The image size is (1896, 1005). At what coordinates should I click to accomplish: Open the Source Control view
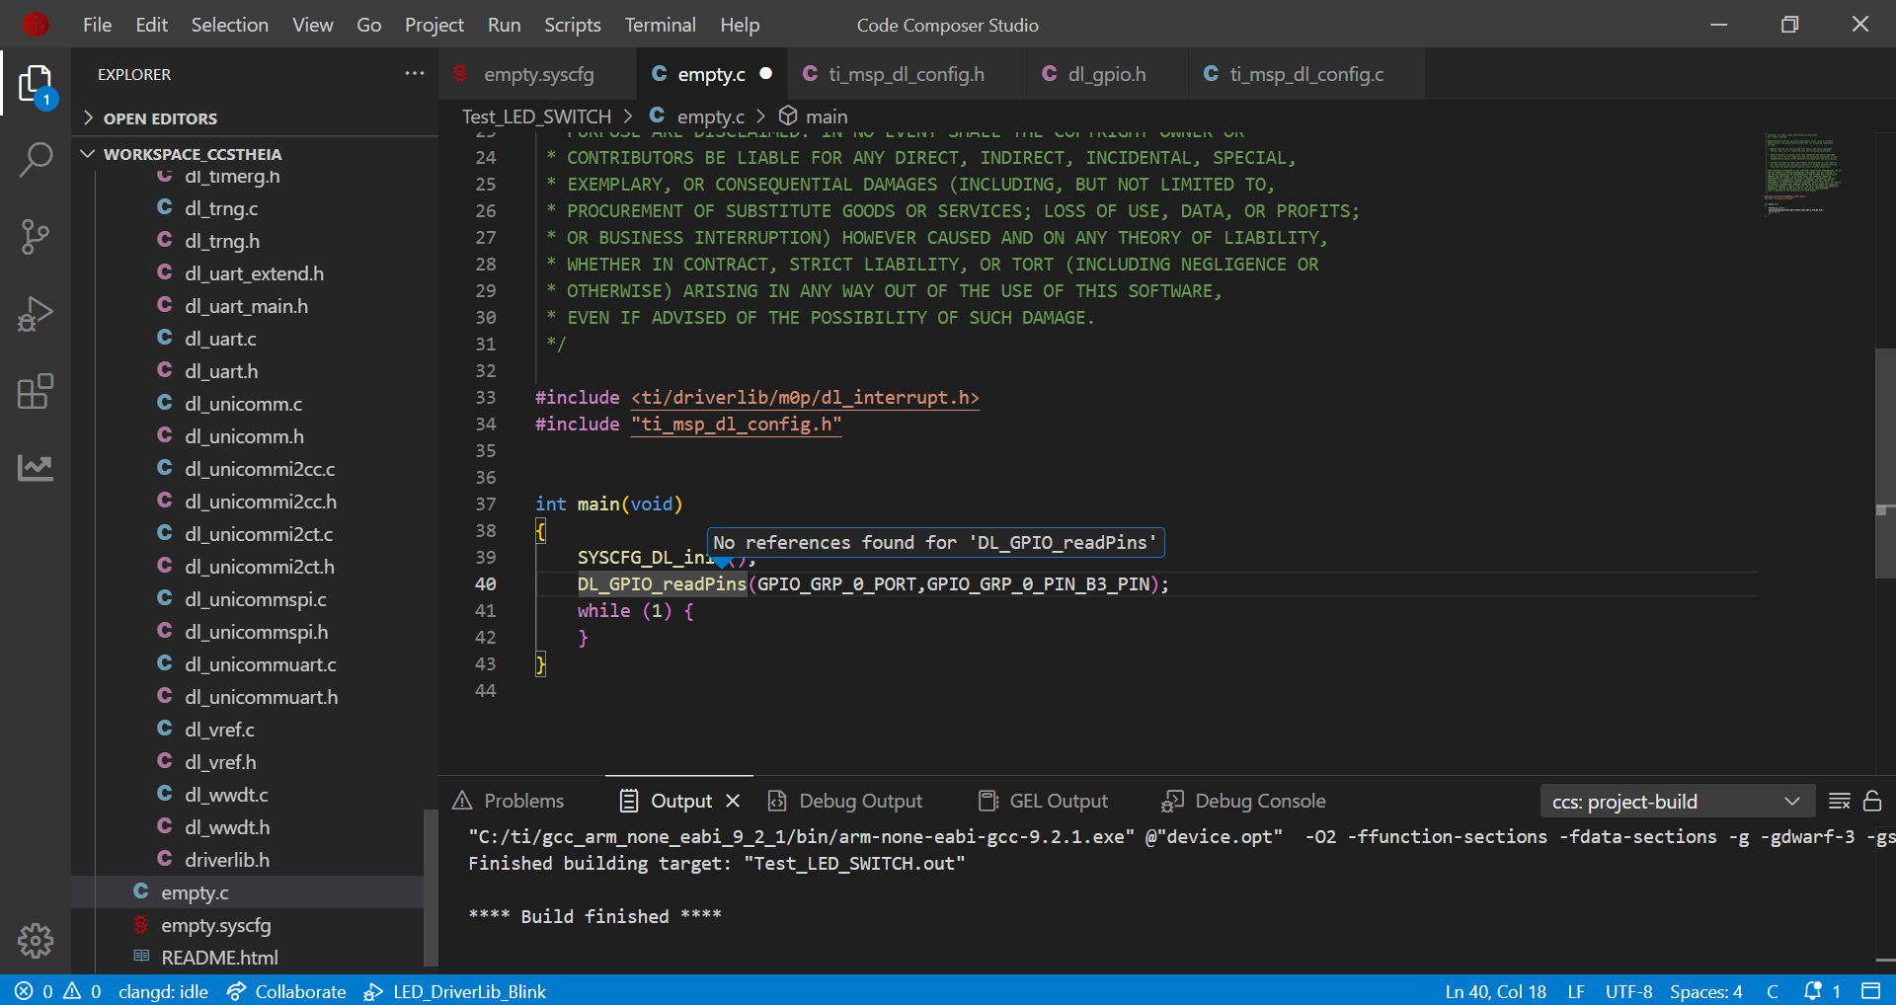point(36,237)
